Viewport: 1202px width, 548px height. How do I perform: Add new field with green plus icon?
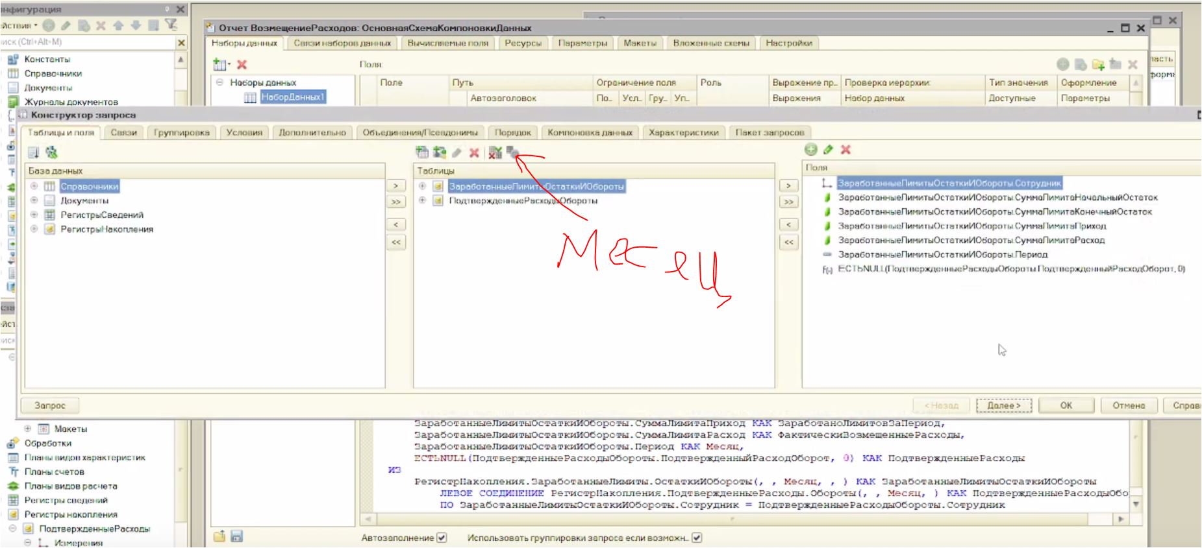810,149
